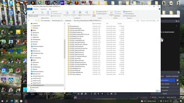Screen dimensions: 184x103
Task: Toggle OBS Режим студии (studio mode)
Action: coord(165,87)
